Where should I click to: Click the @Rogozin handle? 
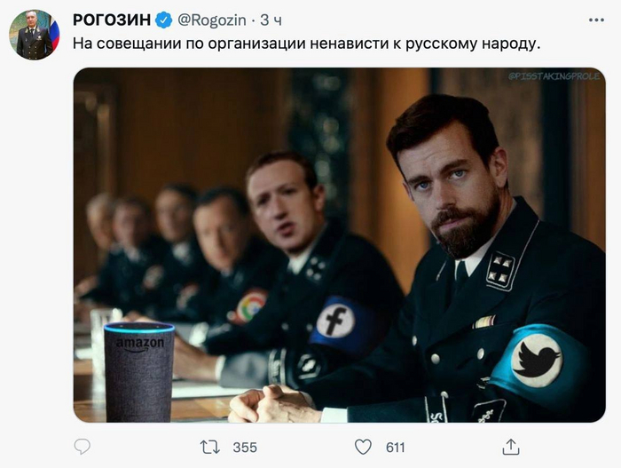click(x=212, y=20)
